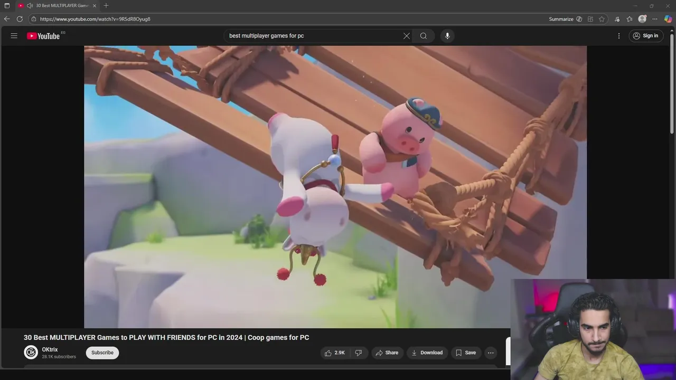Subscribe to the OKtrix channel

click(102, 353)
